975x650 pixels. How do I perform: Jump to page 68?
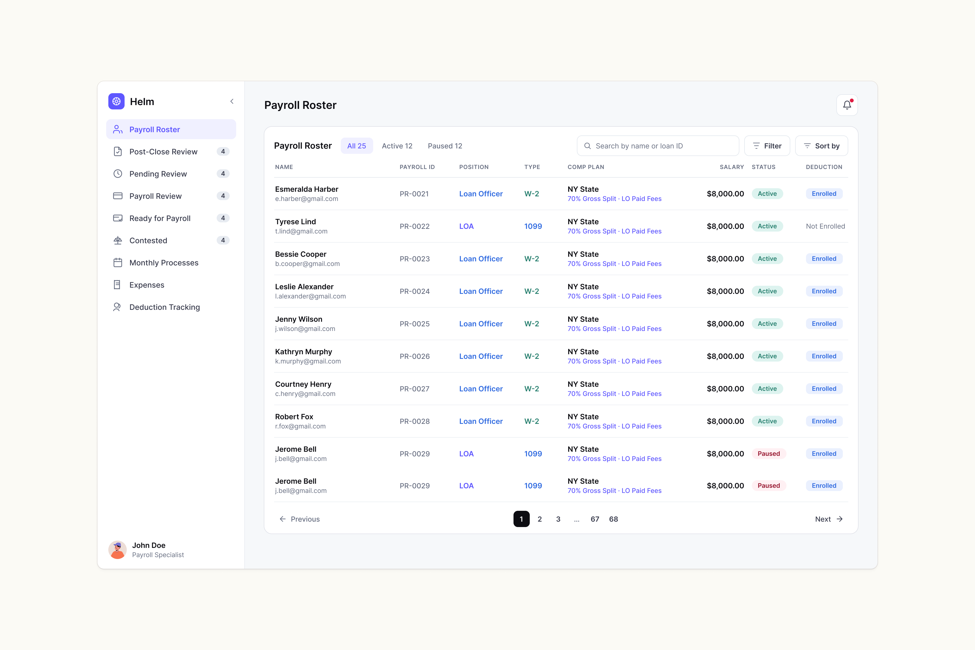pos(613,519)
